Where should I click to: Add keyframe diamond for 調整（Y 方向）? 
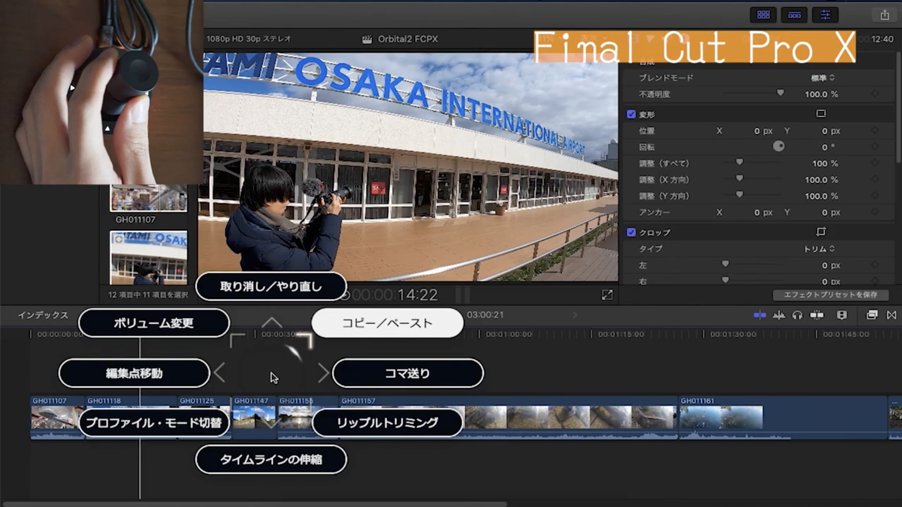pos(875,196)
